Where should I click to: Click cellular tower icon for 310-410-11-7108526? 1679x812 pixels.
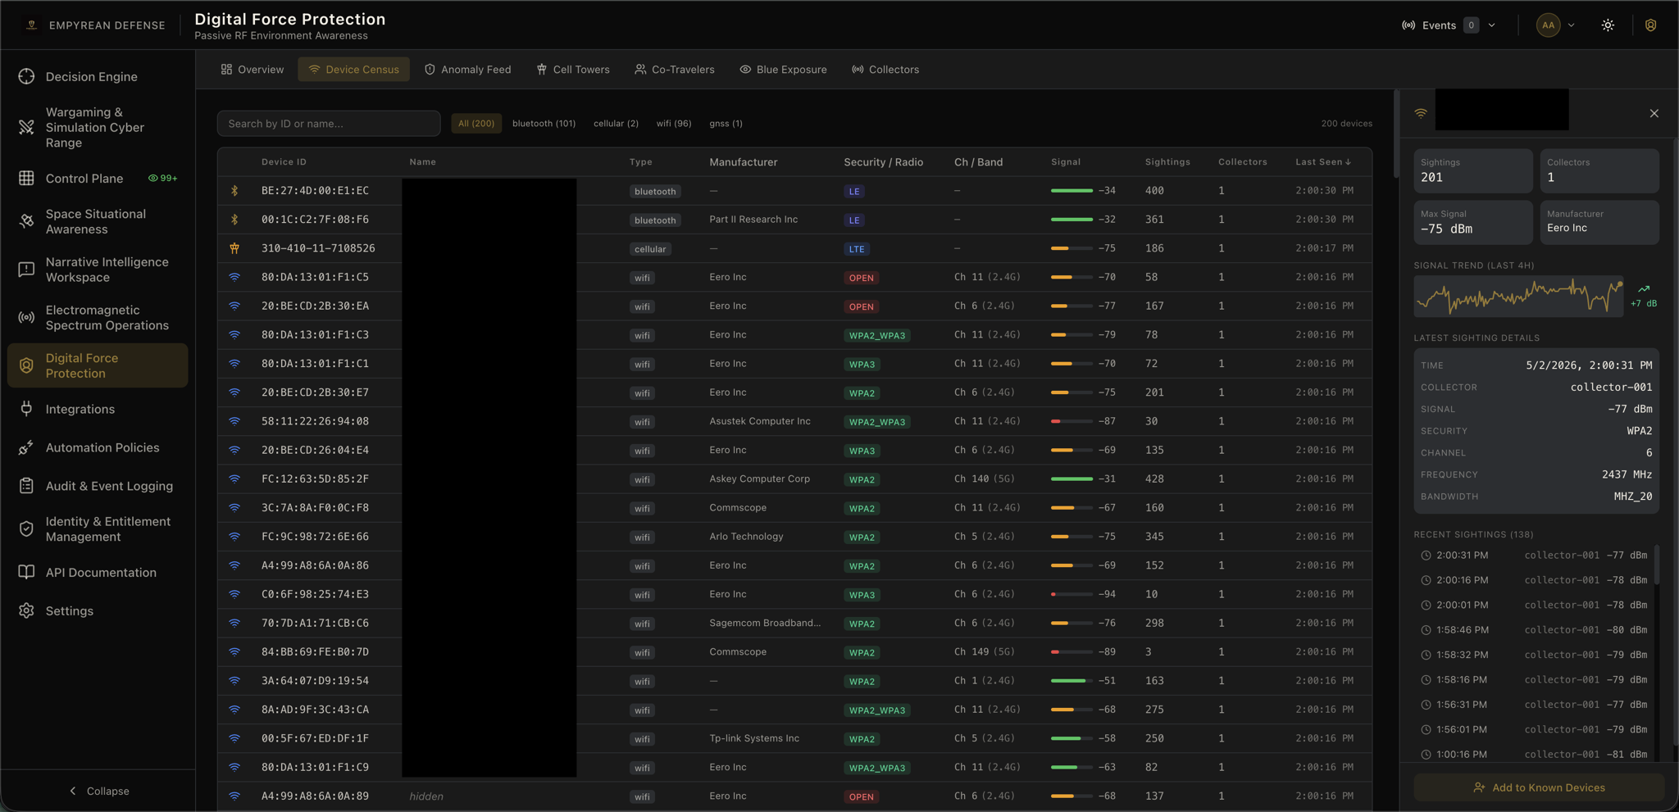click(234, 248)
